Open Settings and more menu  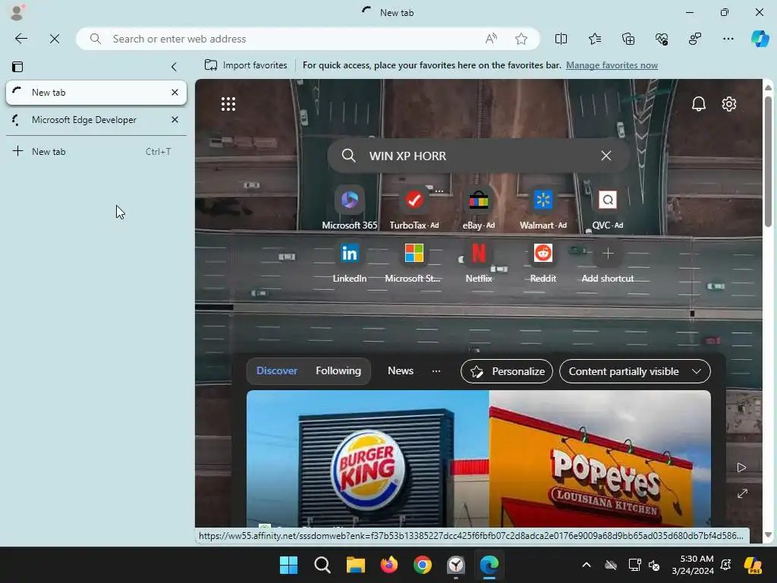click(x=728, y=39)
